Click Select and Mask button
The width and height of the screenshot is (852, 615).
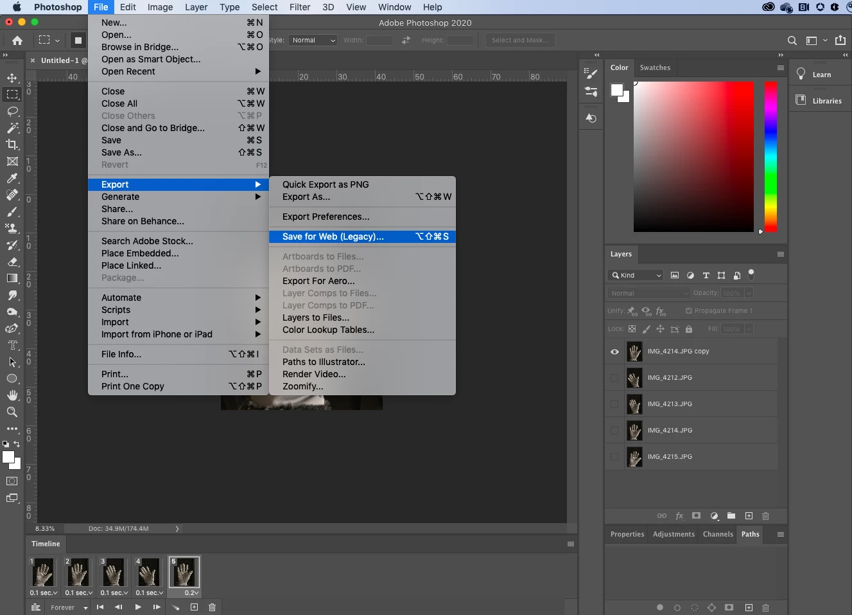click(x=520, y=40)
